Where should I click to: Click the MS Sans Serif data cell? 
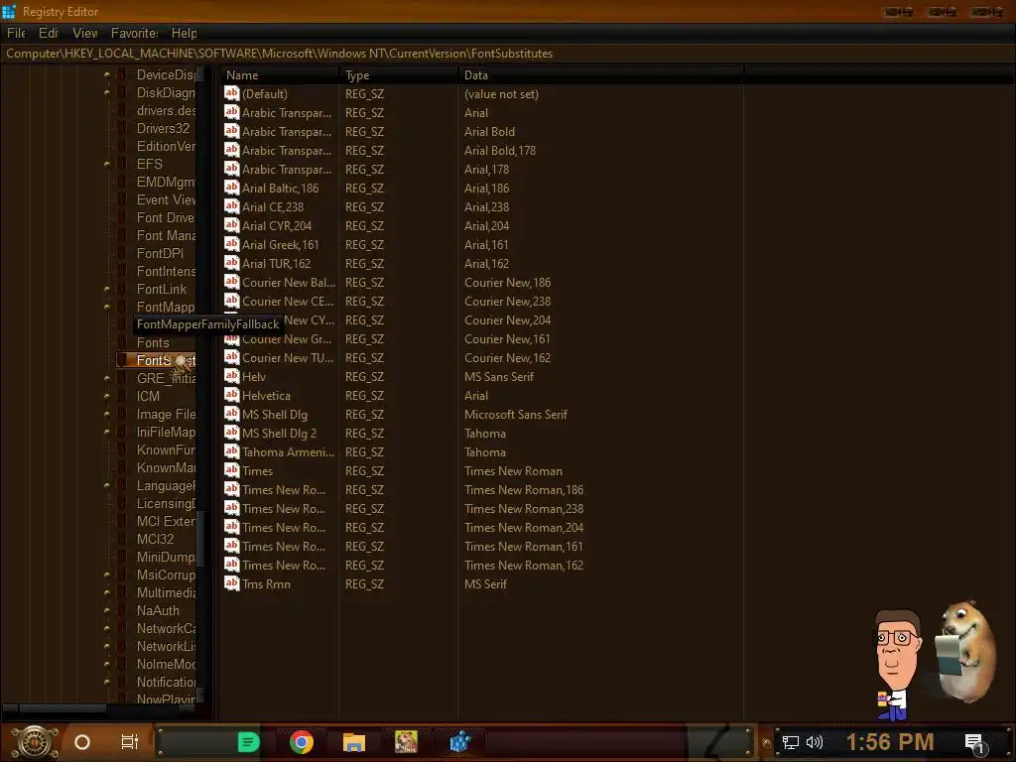[499, 376]
